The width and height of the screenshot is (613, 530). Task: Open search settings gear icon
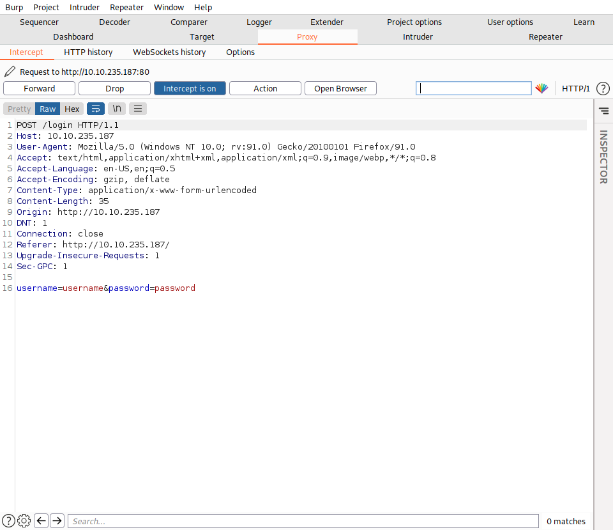point(24,521)
